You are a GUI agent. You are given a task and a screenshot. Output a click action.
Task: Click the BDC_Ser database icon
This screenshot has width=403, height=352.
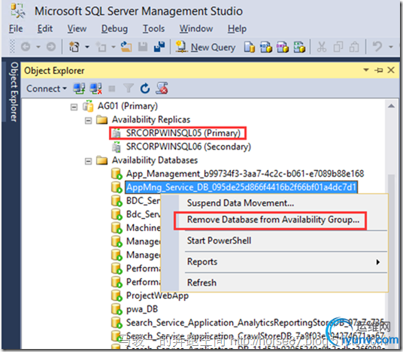point(117,201)
